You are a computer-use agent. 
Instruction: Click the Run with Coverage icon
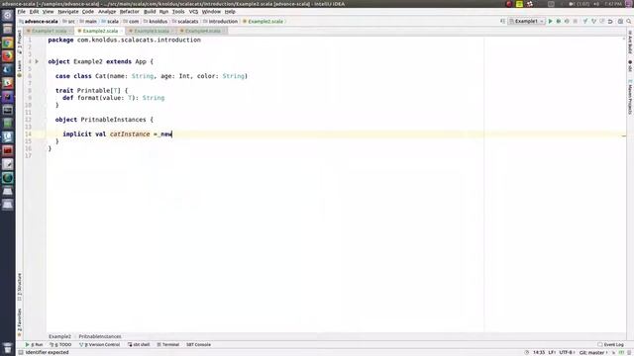tap(567, 22)
